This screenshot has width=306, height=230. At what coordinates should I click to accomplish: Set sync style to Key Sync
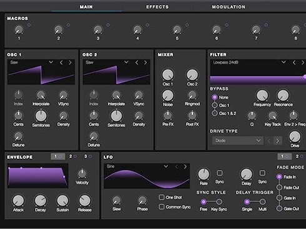pyautogui.click(x=219, y=201)
